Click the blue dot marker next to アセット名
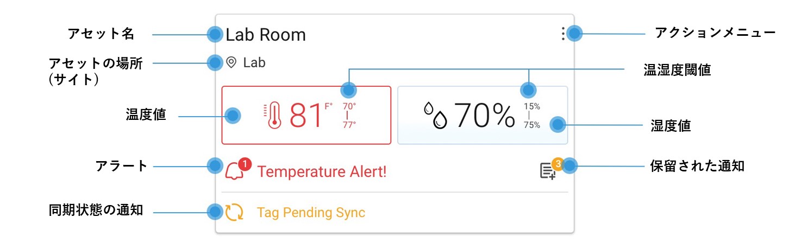 [x=215, y=34]
